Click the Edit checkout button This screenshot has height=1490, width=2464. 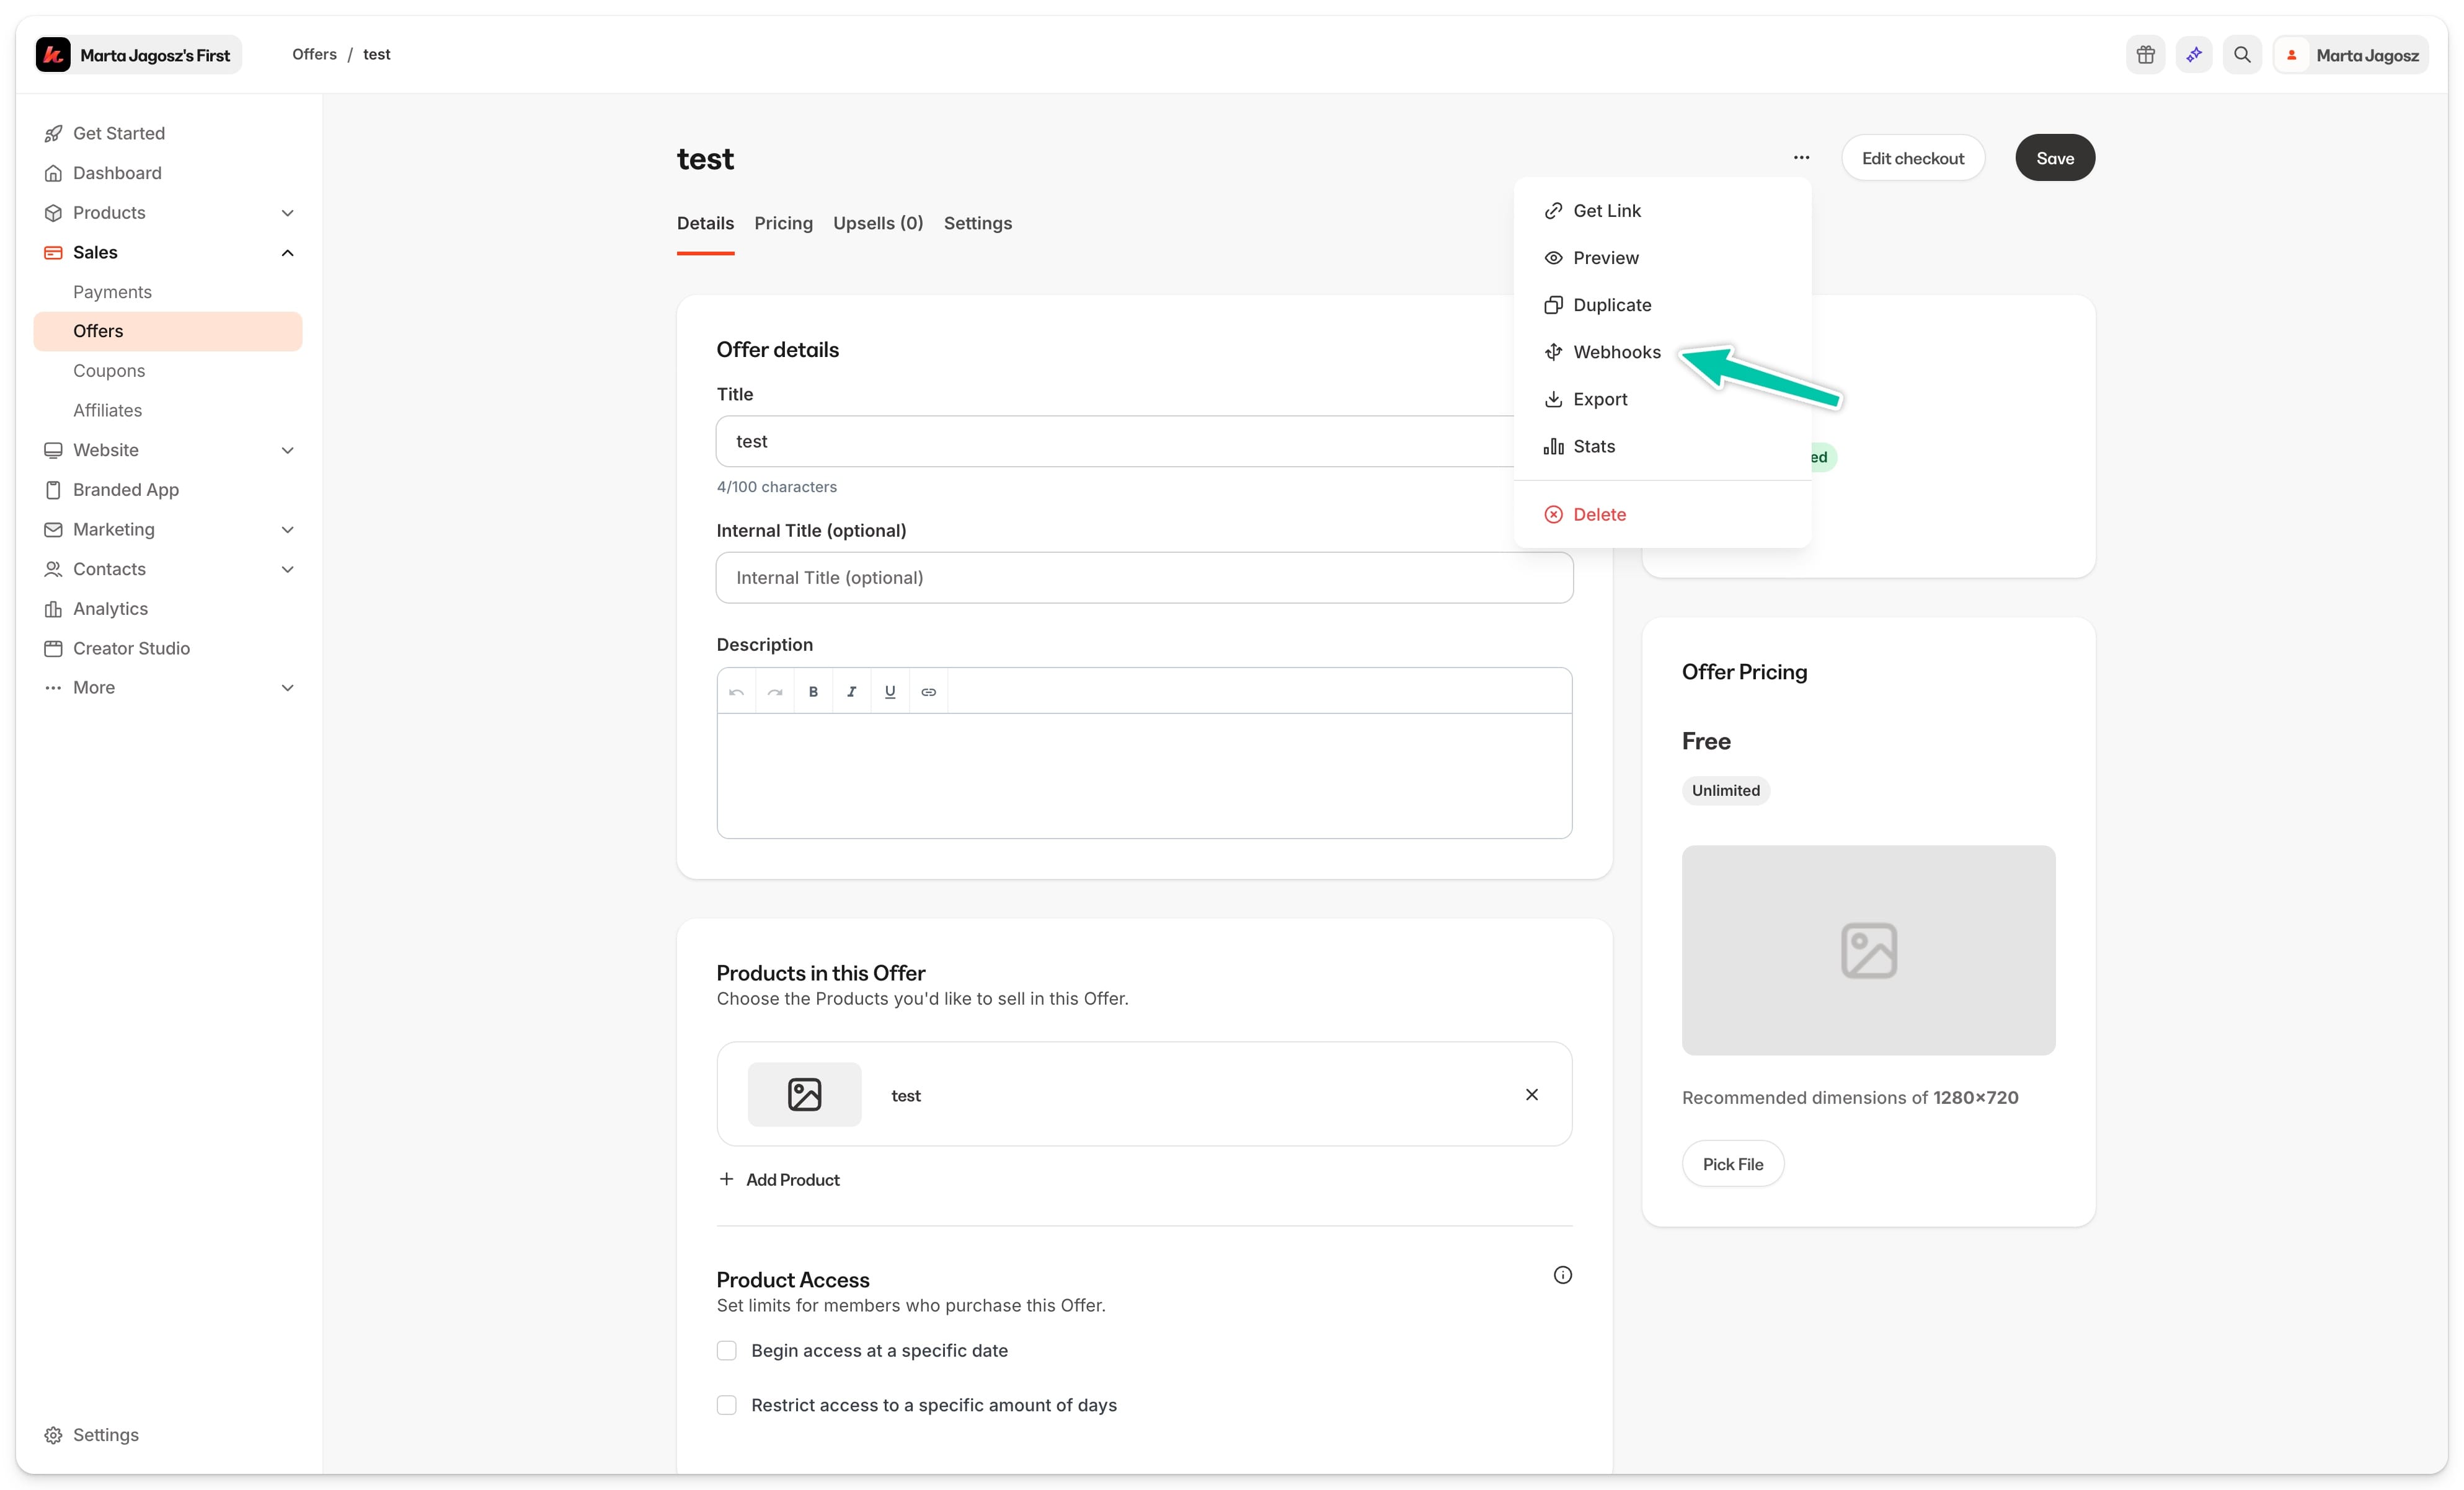point(1912,158)
